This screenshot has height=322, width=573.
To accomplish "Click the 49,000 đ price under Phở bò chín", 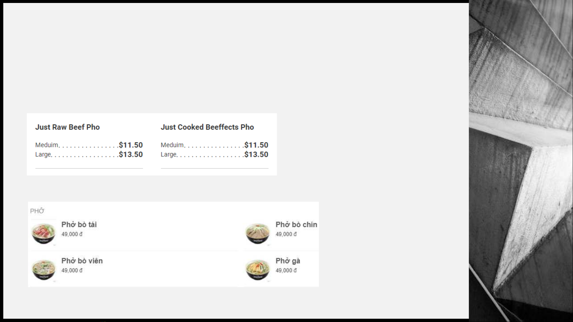I will (286, 234).
